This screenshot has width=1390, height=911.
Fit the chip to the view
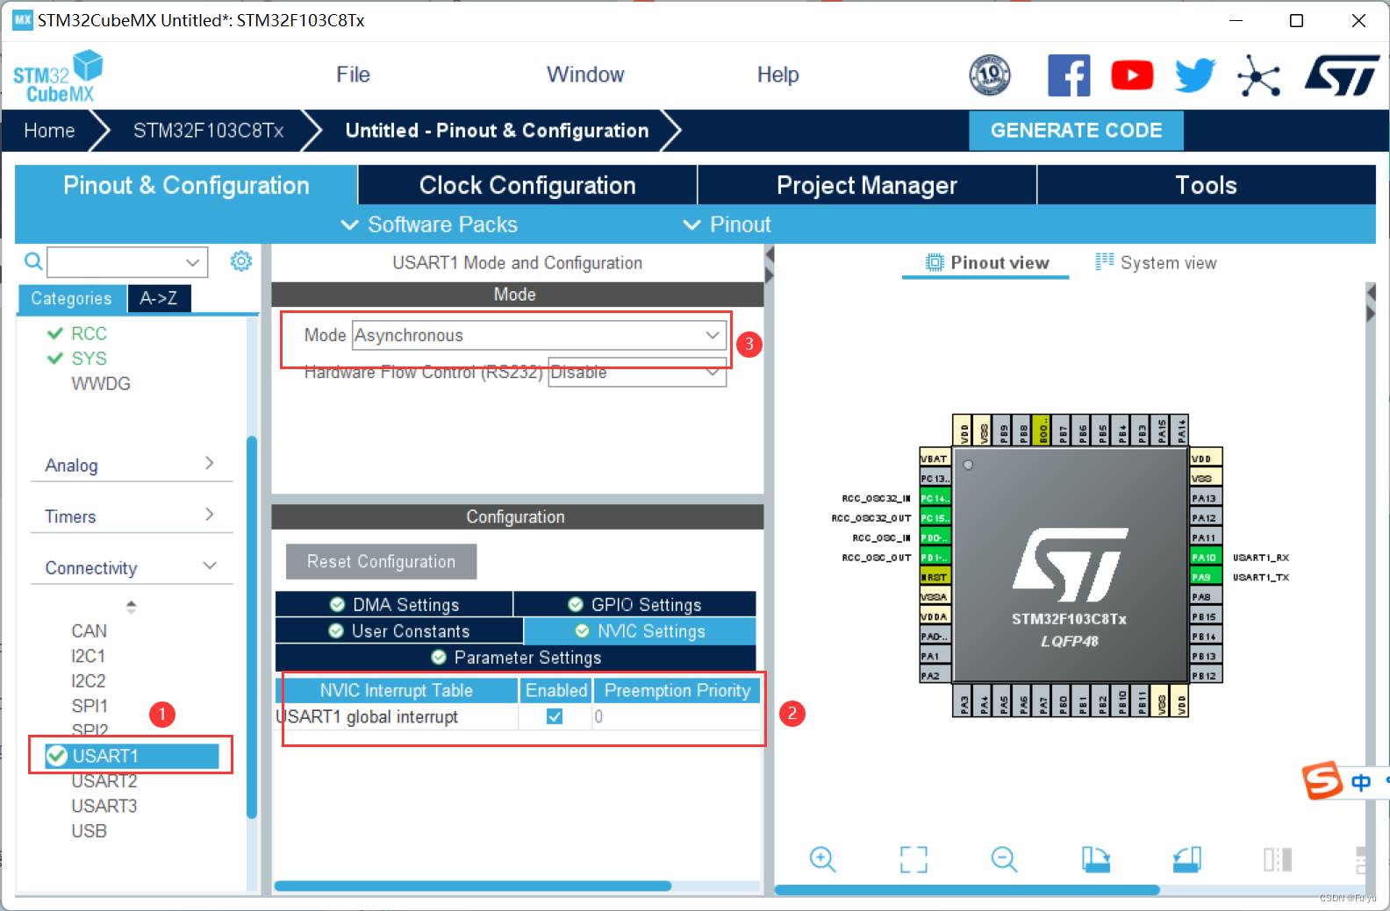[914, 859]
